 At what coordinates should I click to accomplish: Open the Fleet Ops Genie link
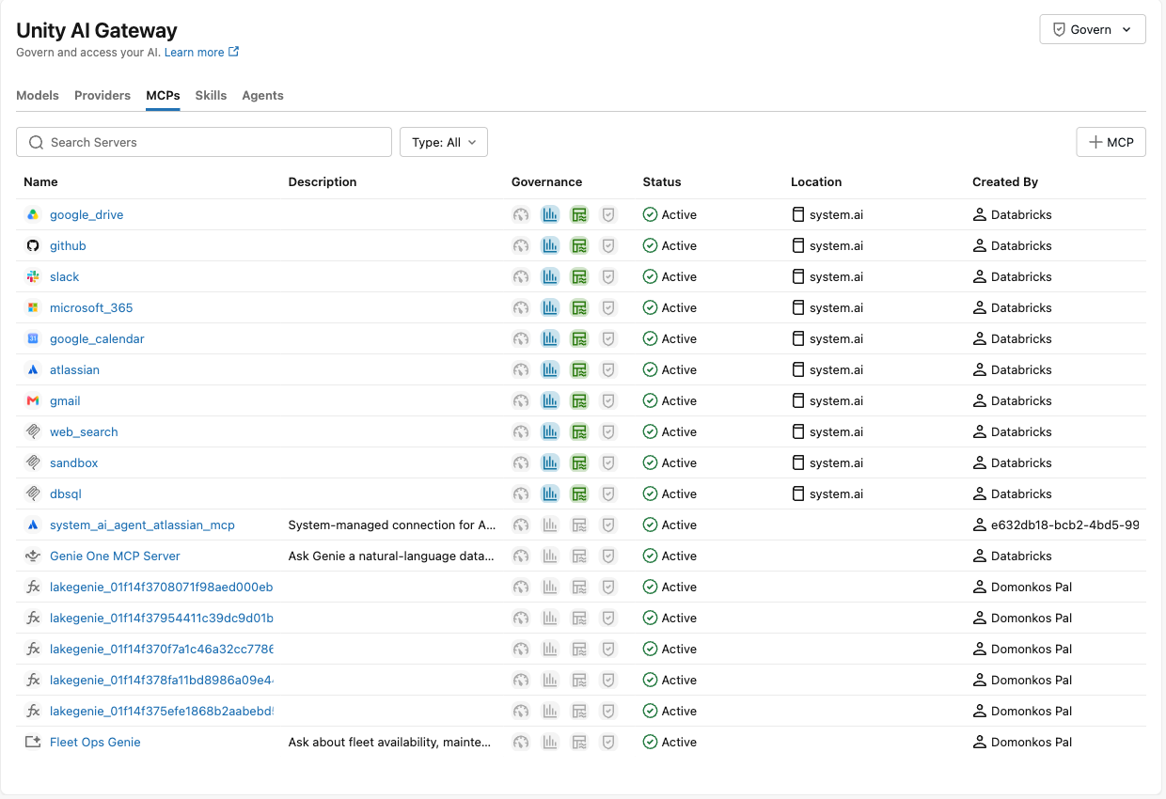[x=95, y=742]
